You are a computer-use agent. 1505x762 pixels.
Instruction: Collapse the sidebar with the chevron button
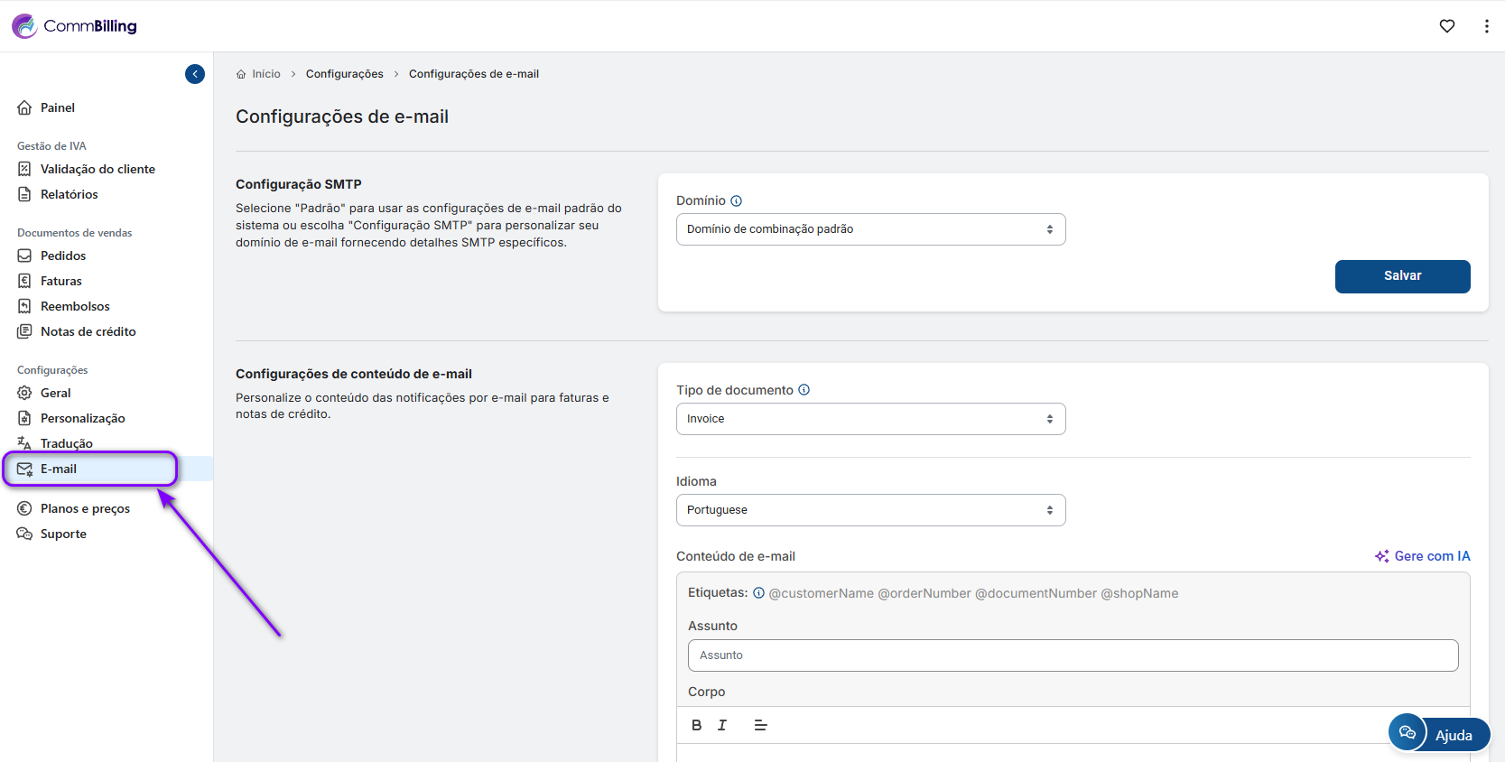click(195, 74)
